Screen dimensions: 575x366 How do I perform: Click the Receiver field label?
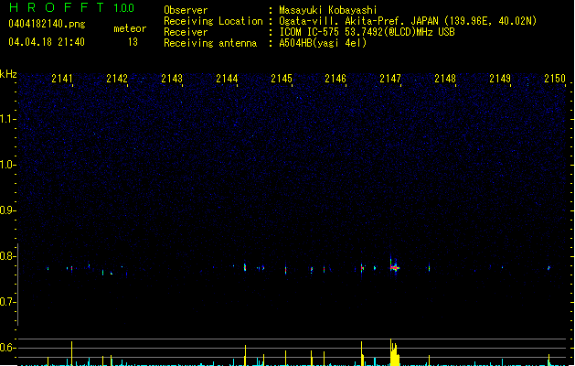click(x=186, y=32)
